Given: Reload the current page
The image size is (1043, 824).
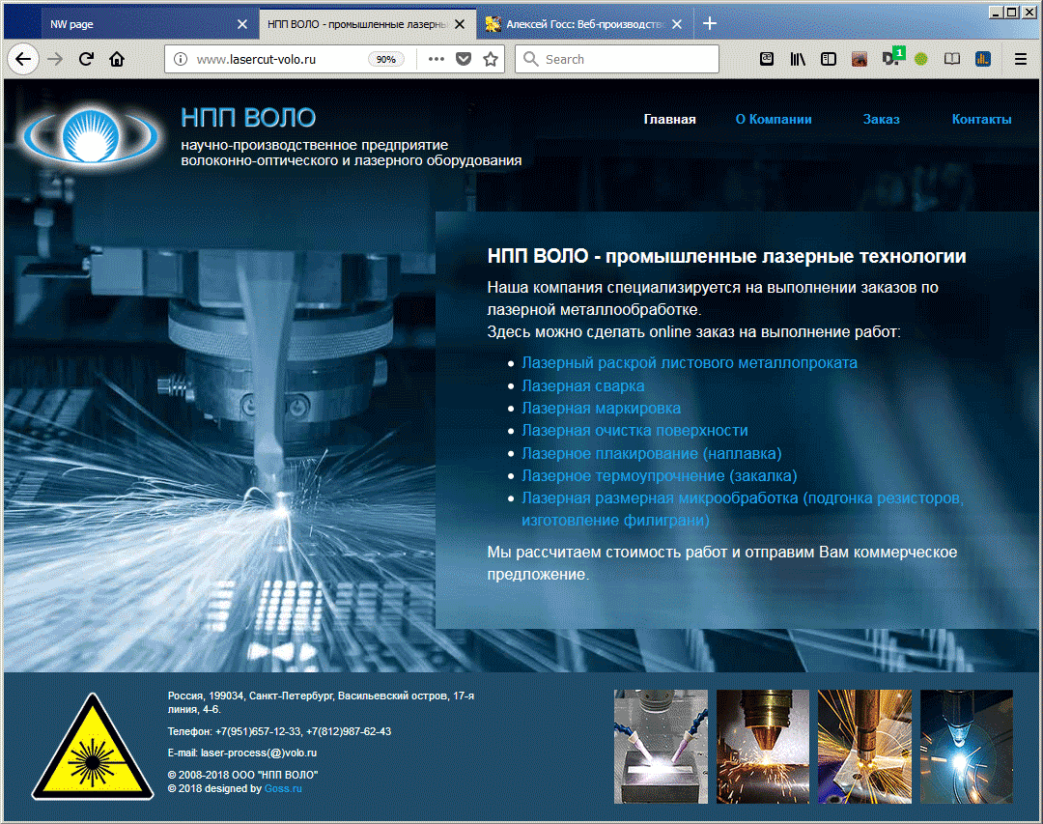Looking at the screenshot, I should tap(87, 59).
